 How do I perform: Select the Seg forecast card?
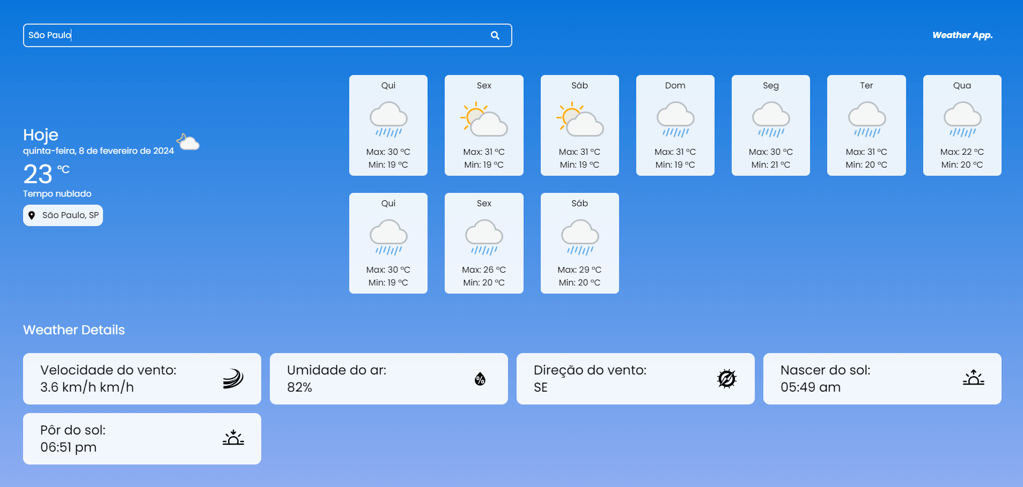tap(771, 125)
